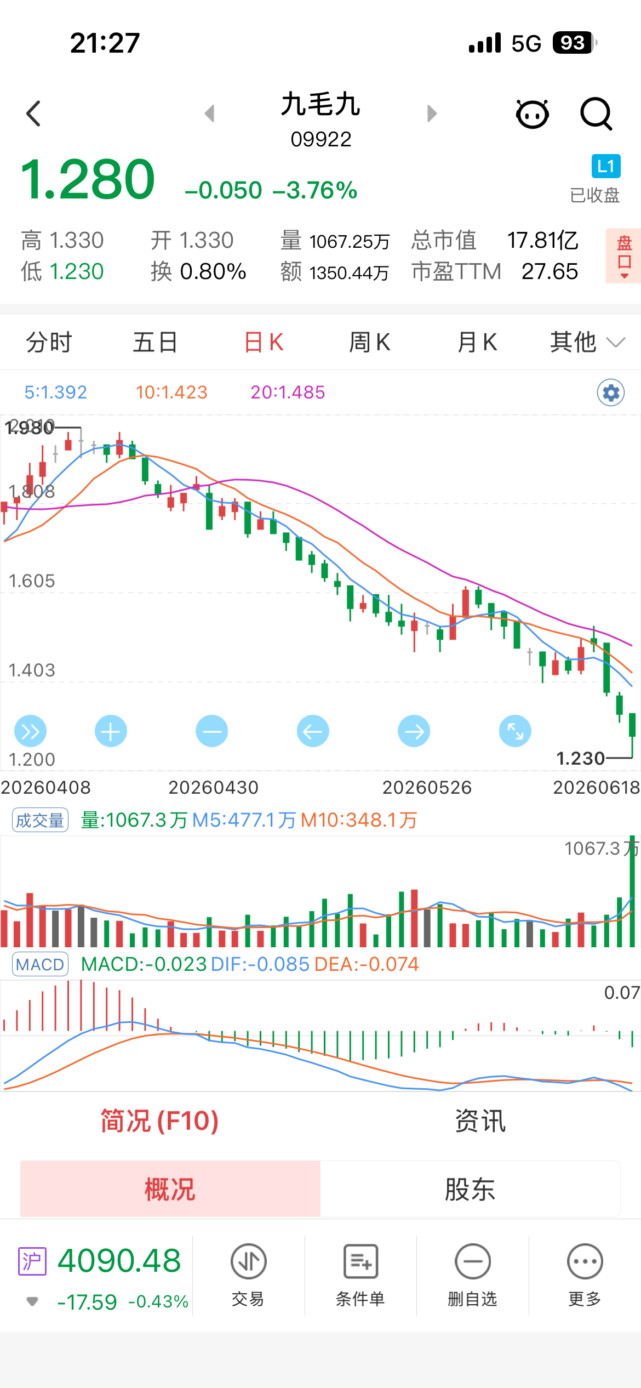Expand the 盘口 order book panel
The height and width of the screenshot is (1388, 641).
tap(623, 256)
